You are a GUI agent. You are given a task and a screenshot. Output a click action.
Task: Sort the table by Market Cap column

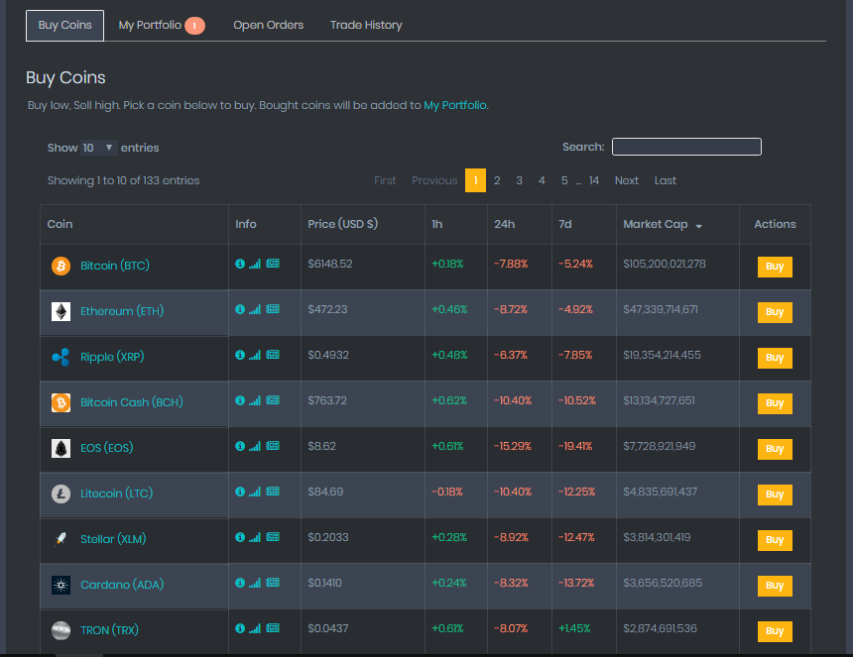pyautogui.click(x=677, y=224)
